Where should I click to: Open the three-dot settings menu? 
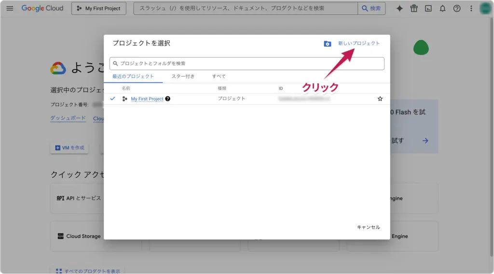click(471, 9)
